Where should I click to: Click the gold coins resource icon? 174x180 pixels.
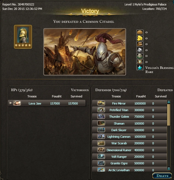pyautogui.click(x=140, y=38)
